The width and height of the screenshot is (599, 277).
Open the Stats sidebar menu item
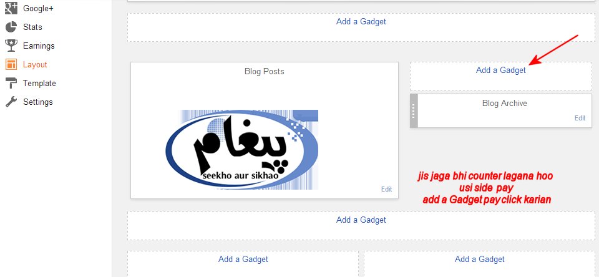(x=32, y=27)
